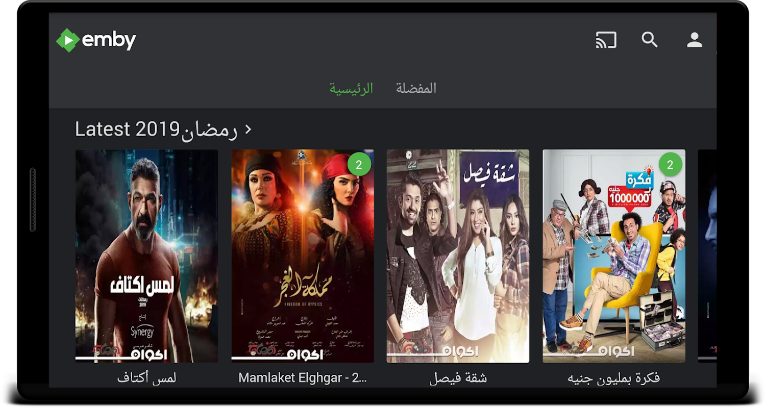Click the Mamlaket Elghgar - 2... title
The width and height of the screenshot is (766, 408).
click(303, 378)
